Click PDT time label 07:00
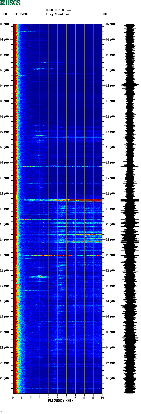The height and width of the screenshot is (414, 141). click(x=4, y=132)
